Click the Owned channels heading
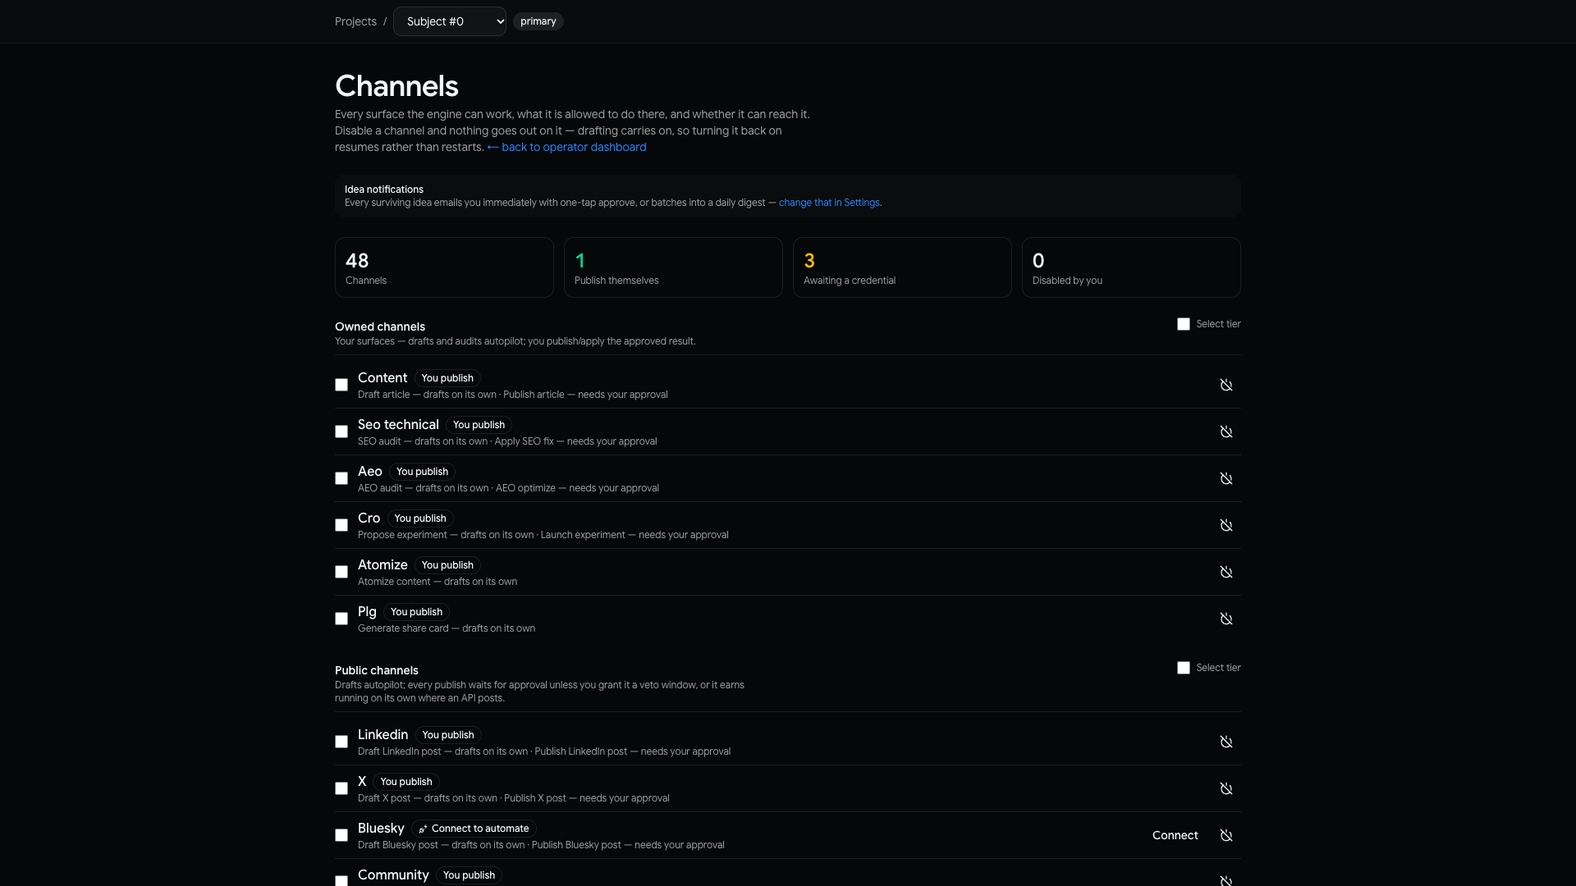This screenshot has height=886, width=1576. click(x=380, y=327)
